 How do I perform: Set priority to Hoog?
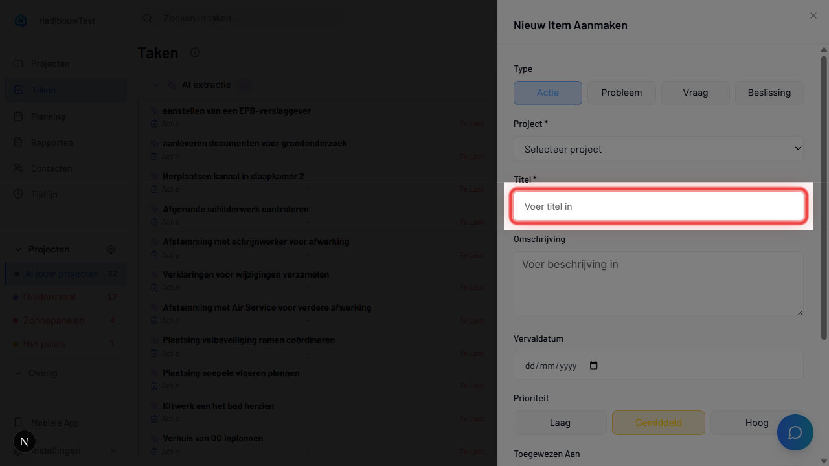click(756, 423)
